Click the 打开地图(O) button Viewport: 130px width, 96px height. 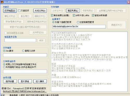[x=10, y=11]
